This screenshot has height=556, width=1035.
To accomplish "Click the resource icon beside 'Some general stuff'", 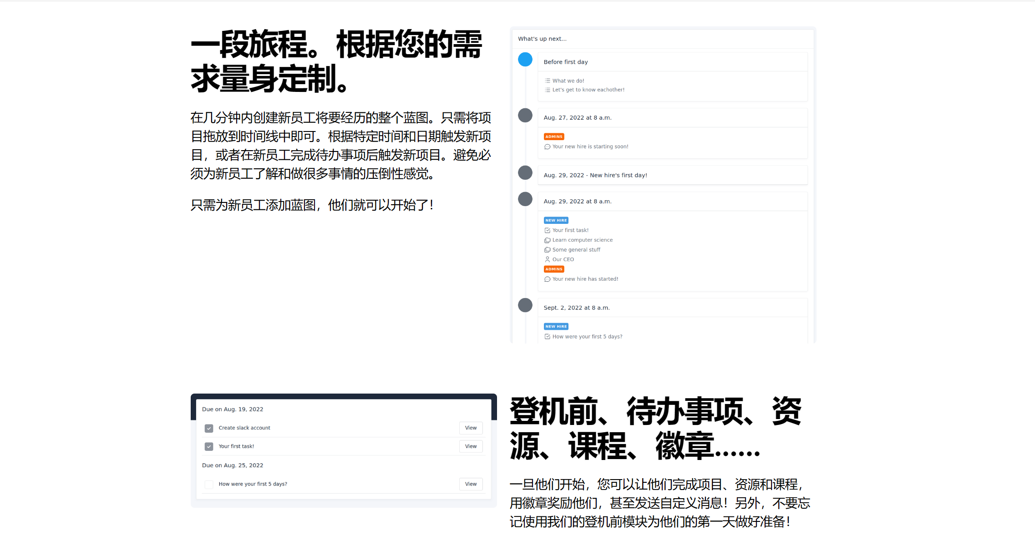I will pos(548,250).
